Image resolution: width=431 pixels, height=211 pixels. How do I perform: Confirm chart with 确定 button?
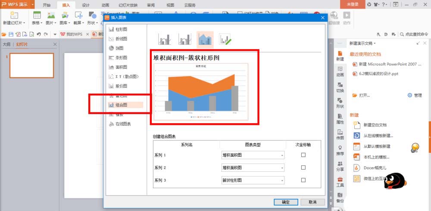point(286,202)
